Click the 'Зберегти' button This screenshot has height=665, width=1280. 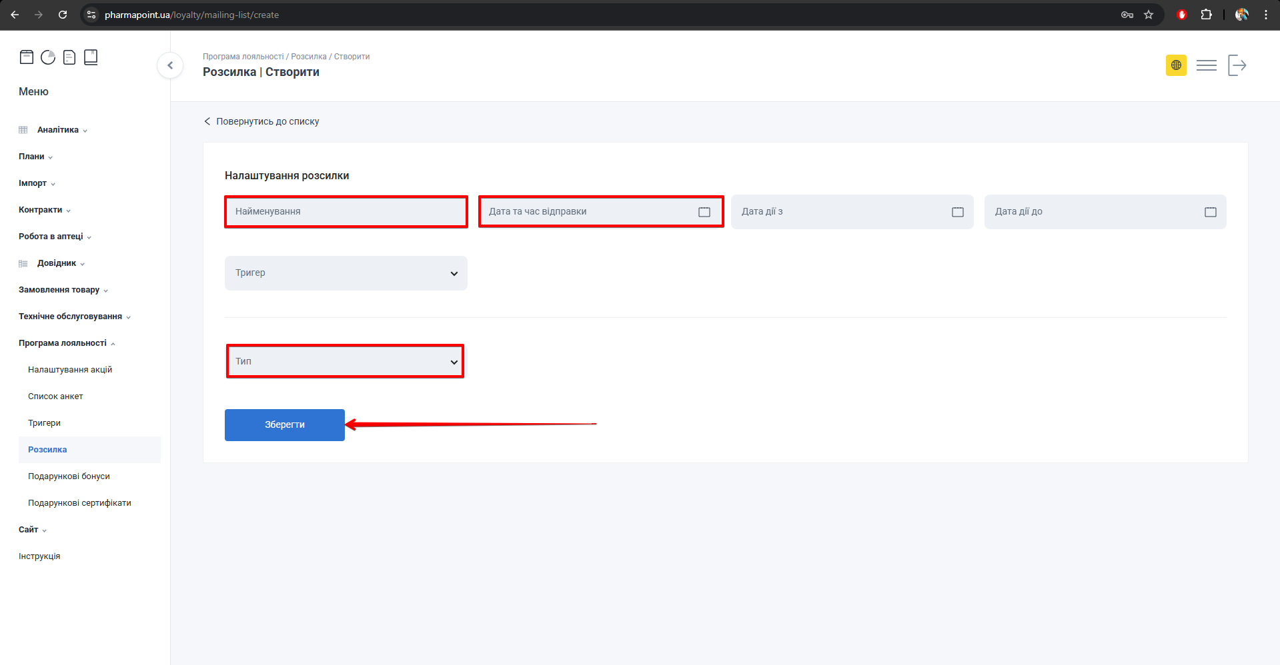[284, 425]
